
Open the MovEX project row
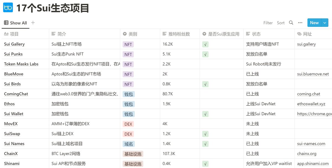(x=11, y=124)
